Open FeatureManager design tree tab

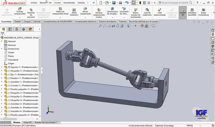click(4, 29)
